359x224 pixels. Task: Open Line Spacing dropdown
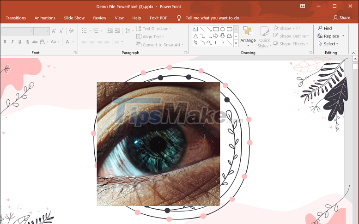(129, 30)
